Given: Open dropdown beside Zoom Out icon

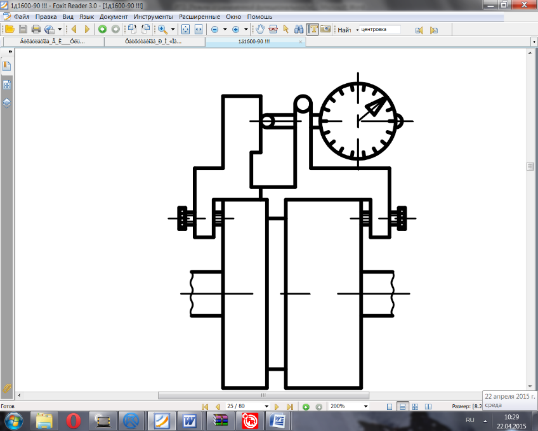Looking at the screenshot, I should click(x=225, y=29).
